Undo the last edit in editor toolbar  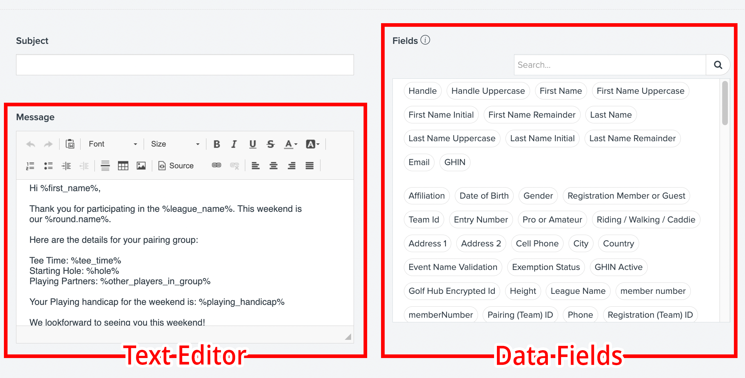point(31,144)
